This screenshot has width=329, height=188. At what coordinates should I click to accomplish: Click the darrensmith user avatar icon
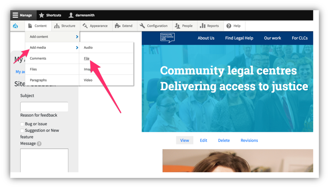[x=71, y=15]
